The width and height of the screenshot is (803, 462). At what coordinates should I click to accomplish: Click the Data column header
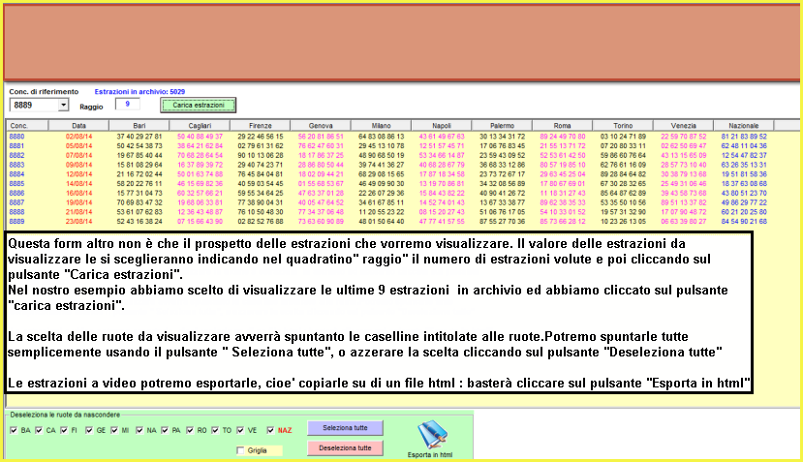click(x=78, y=126)
